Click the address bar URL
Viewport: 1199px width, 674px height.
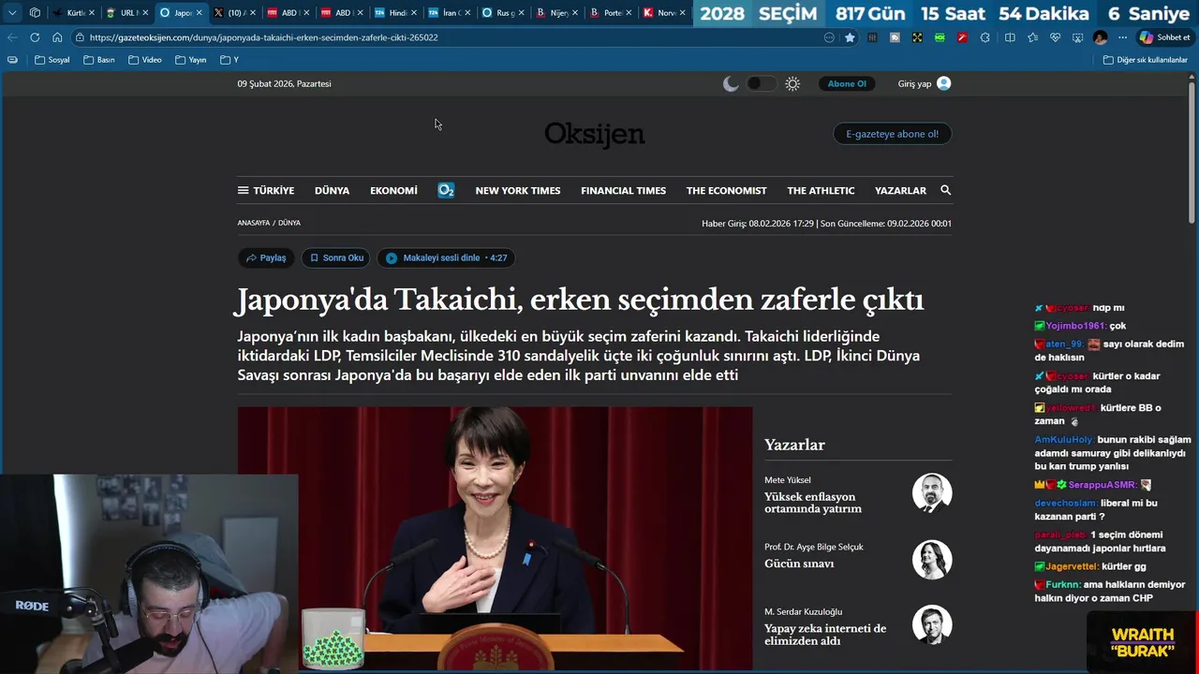pyautogui.click(x=263, y=37)
